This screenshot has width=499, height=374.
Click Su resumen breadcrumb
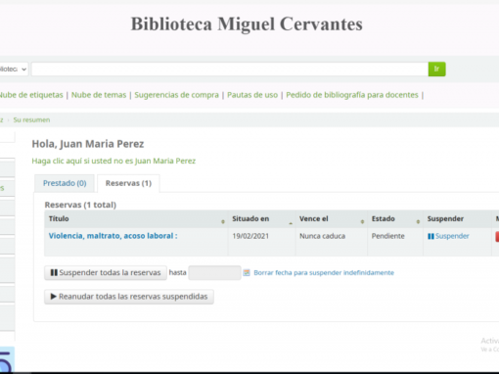pos(31,120)
